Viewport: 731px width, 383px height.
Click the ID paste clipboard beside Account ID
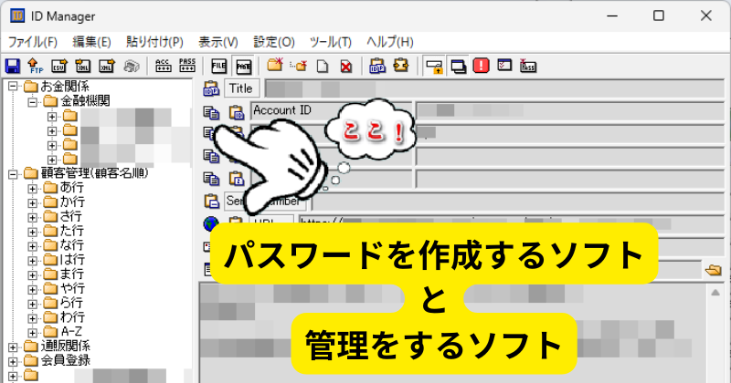coord(237,112)
